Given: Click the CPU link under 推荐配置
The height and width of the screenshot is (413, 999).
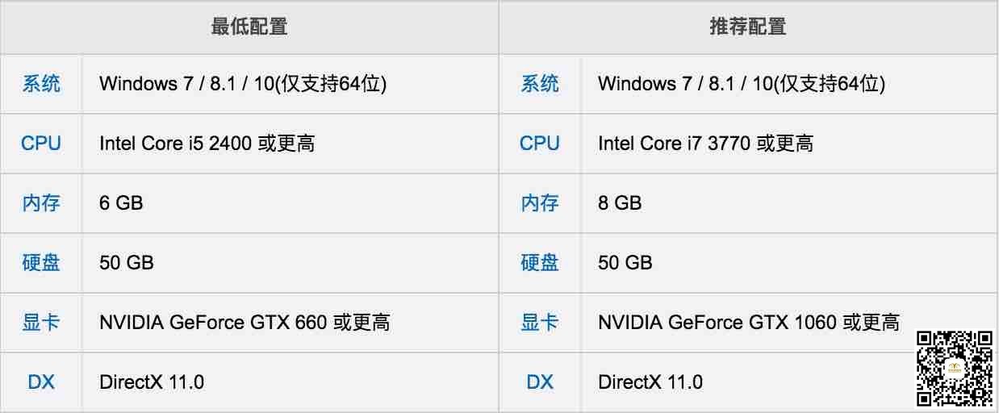Looking at the screenshot, I should pyautogui.click(x=540, y=144).
